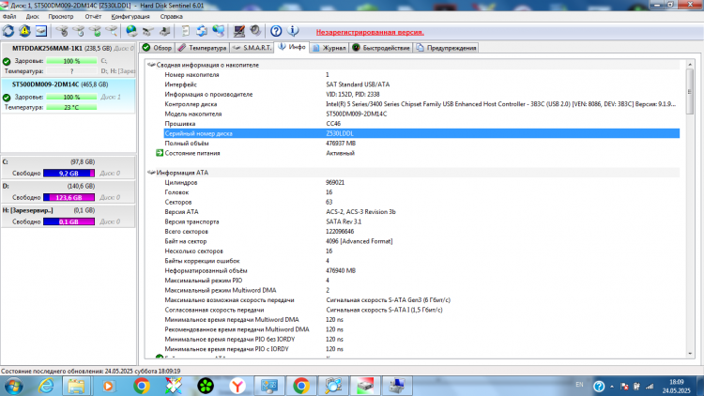Click the info panel scrollbar down arrow
Image resolution: width=704 pixels, height=396 pixels.
tap(690, 354)
